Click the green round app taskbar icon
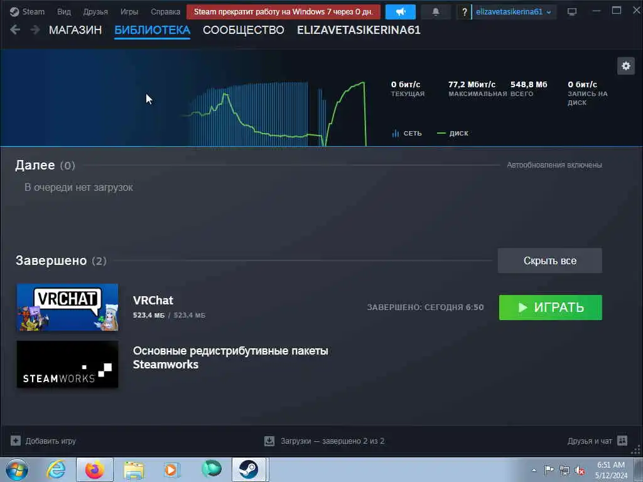This screenshot has width=643, height=482. [211, 469]
